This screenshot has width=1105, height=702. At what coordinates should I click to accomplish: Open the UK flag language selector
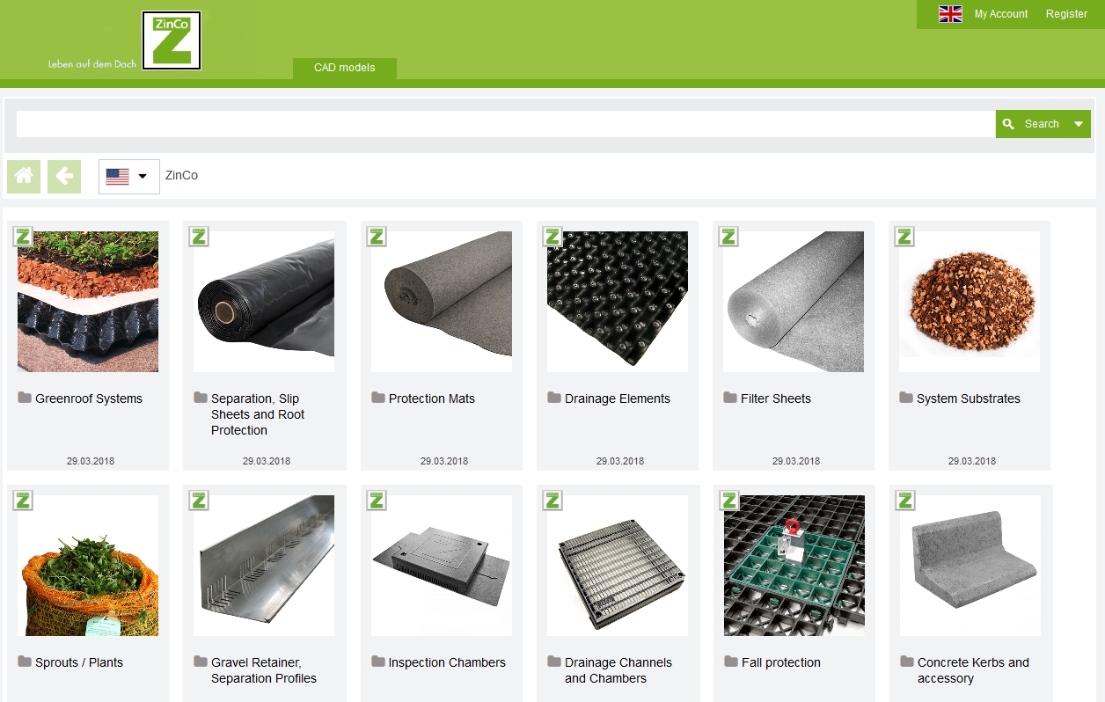pos(950,14)
